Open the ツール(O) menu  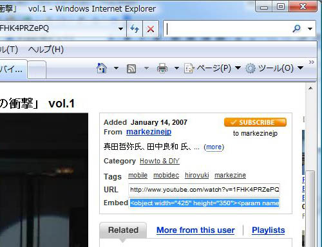tap(274, 68)
